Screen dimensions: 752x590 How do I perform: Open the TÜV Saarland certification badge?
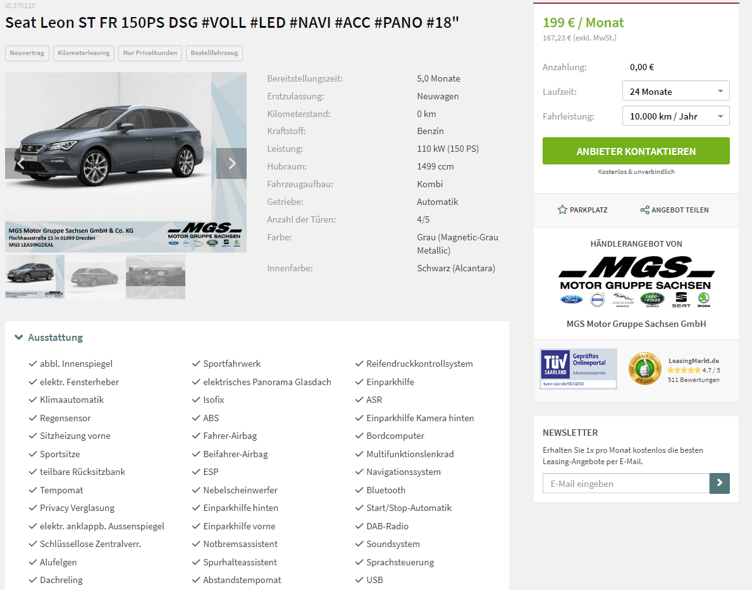578,369
